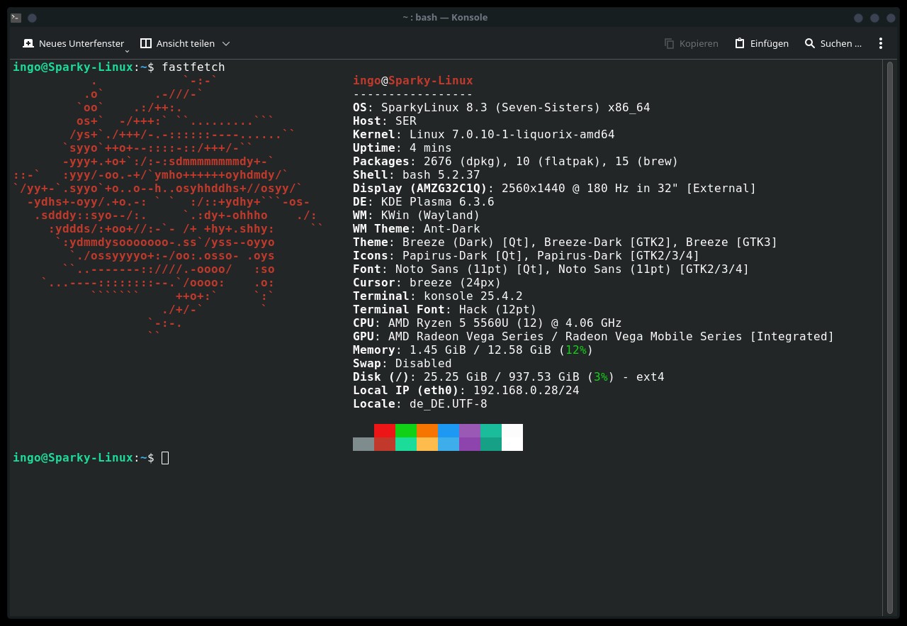Click the 'DE: KDE Plasma 6.3.6' line

click(424, 202)
